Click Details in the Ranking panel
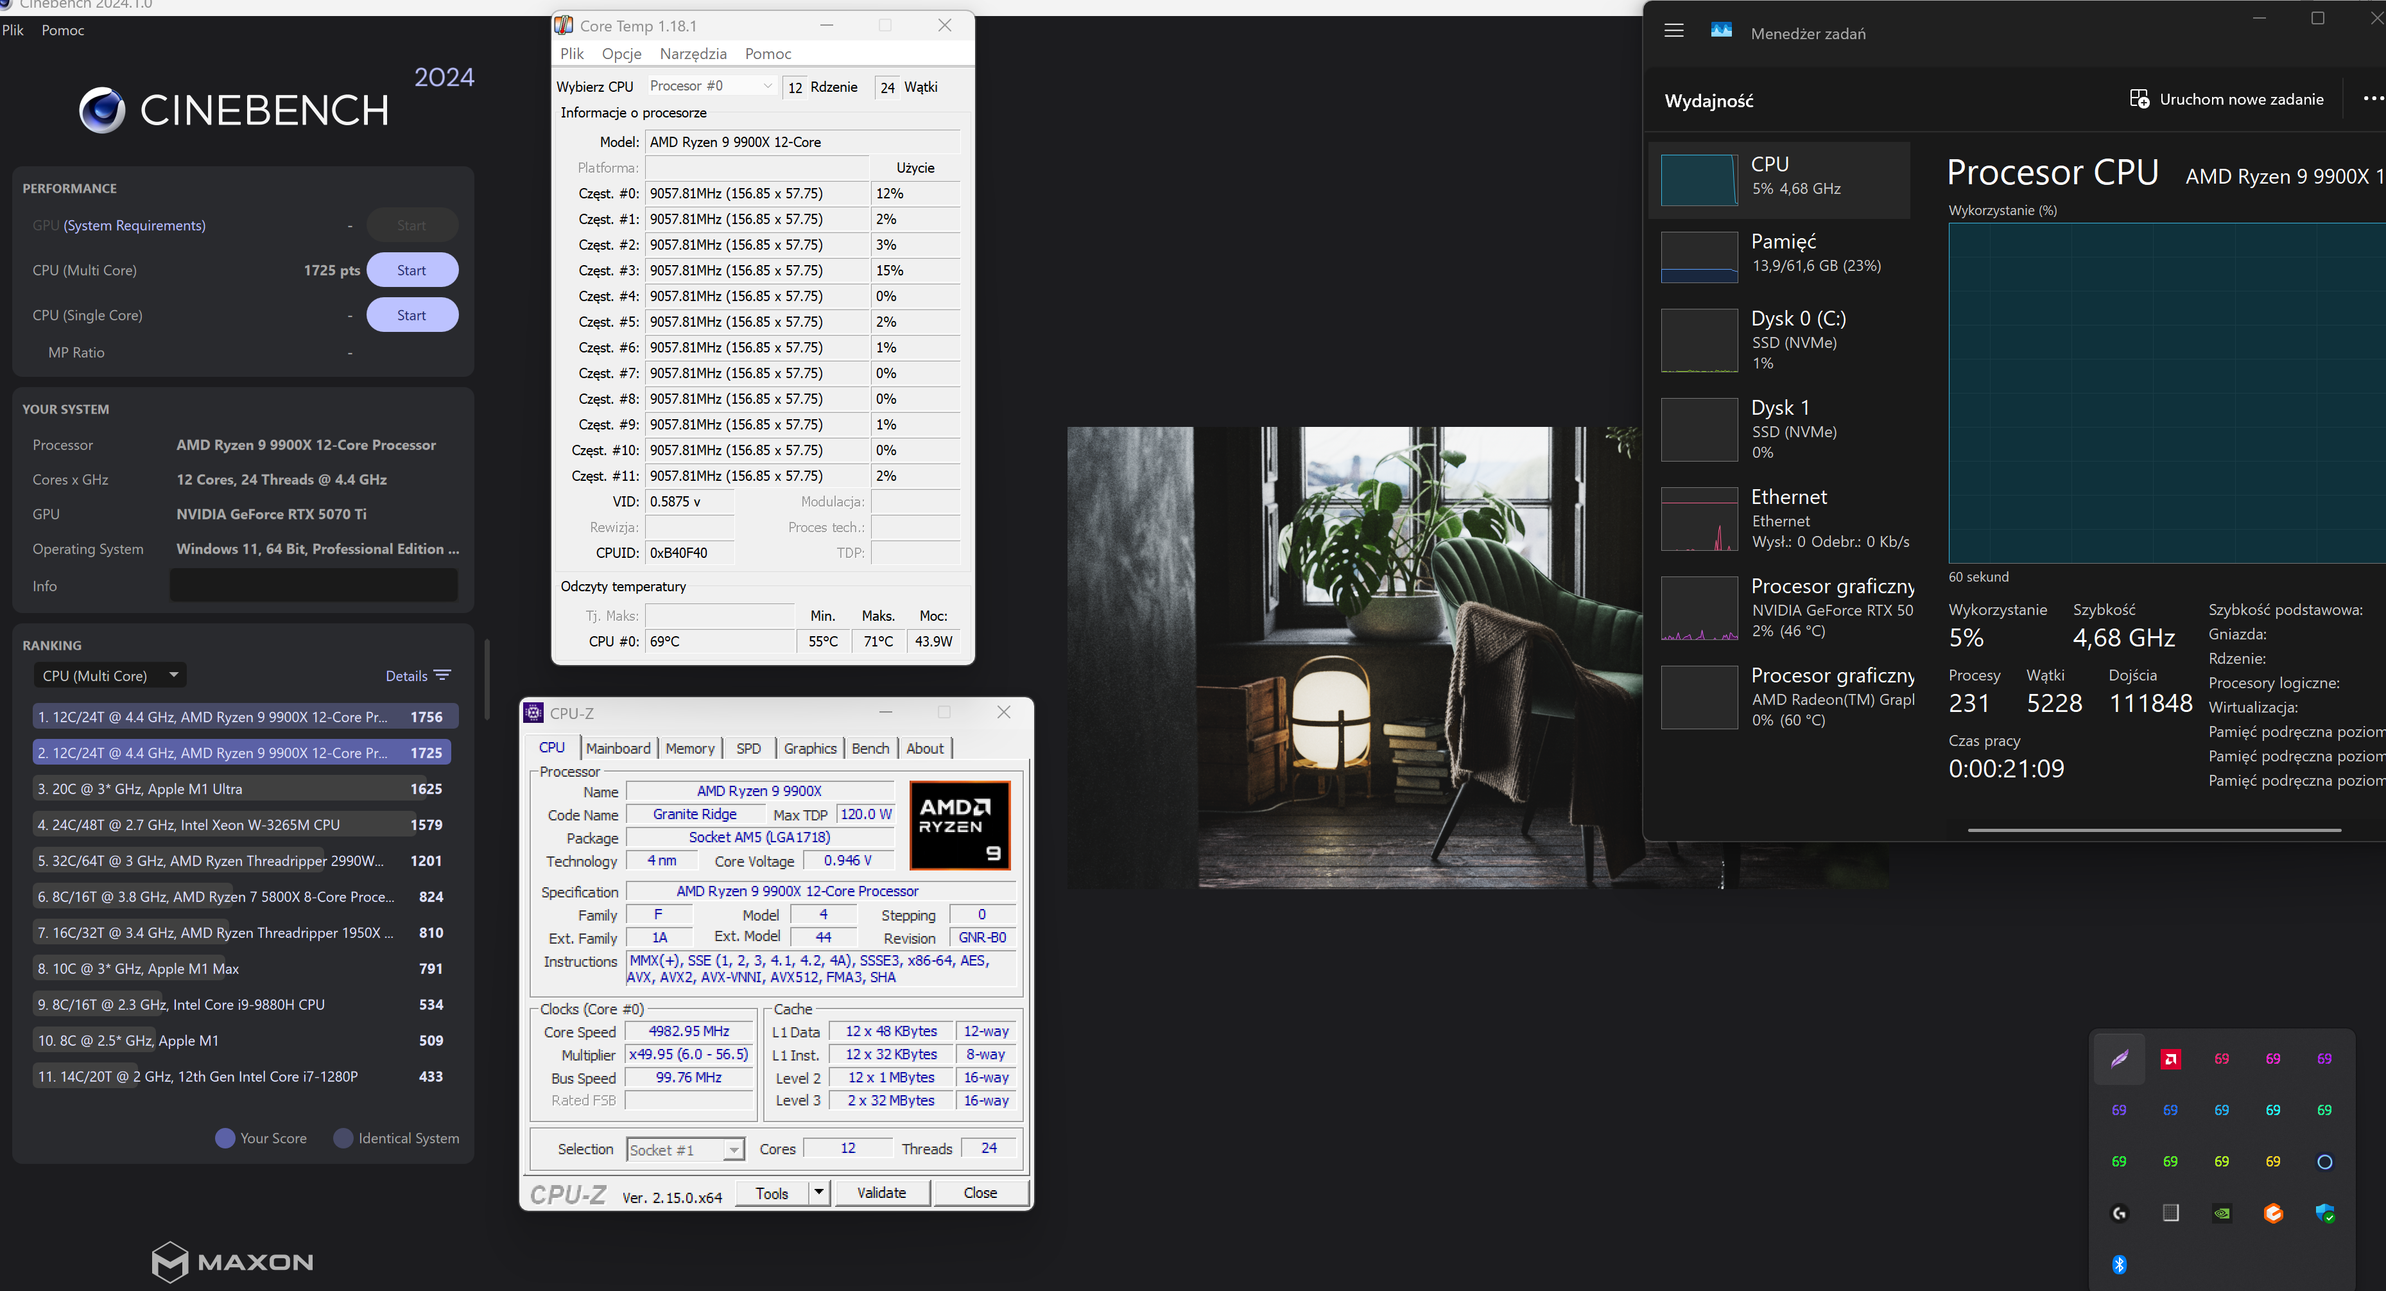Image resolution: width=2386 pixels, height=1291 pixels. click(x=406, y=675)
